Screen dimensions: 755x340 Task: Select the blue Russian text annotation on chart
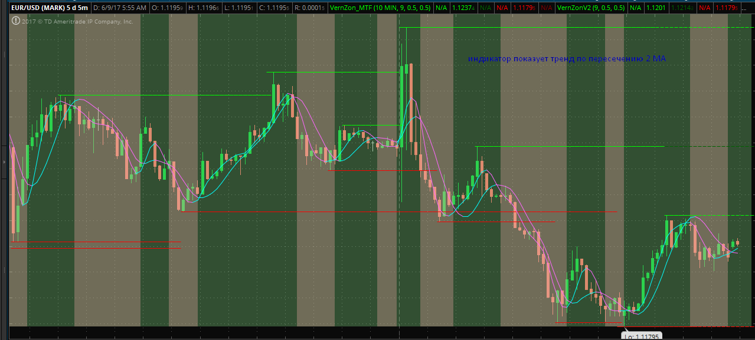[x=567, y=59]
